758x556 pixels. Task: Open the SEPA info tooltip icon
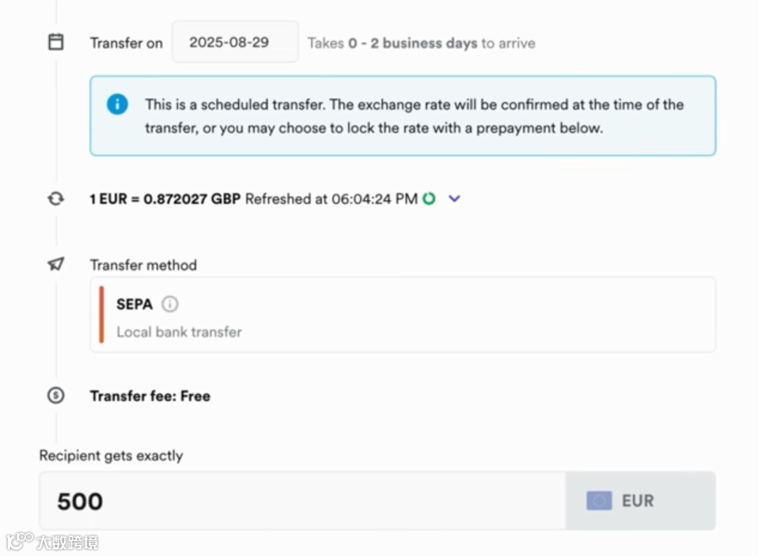170,304
